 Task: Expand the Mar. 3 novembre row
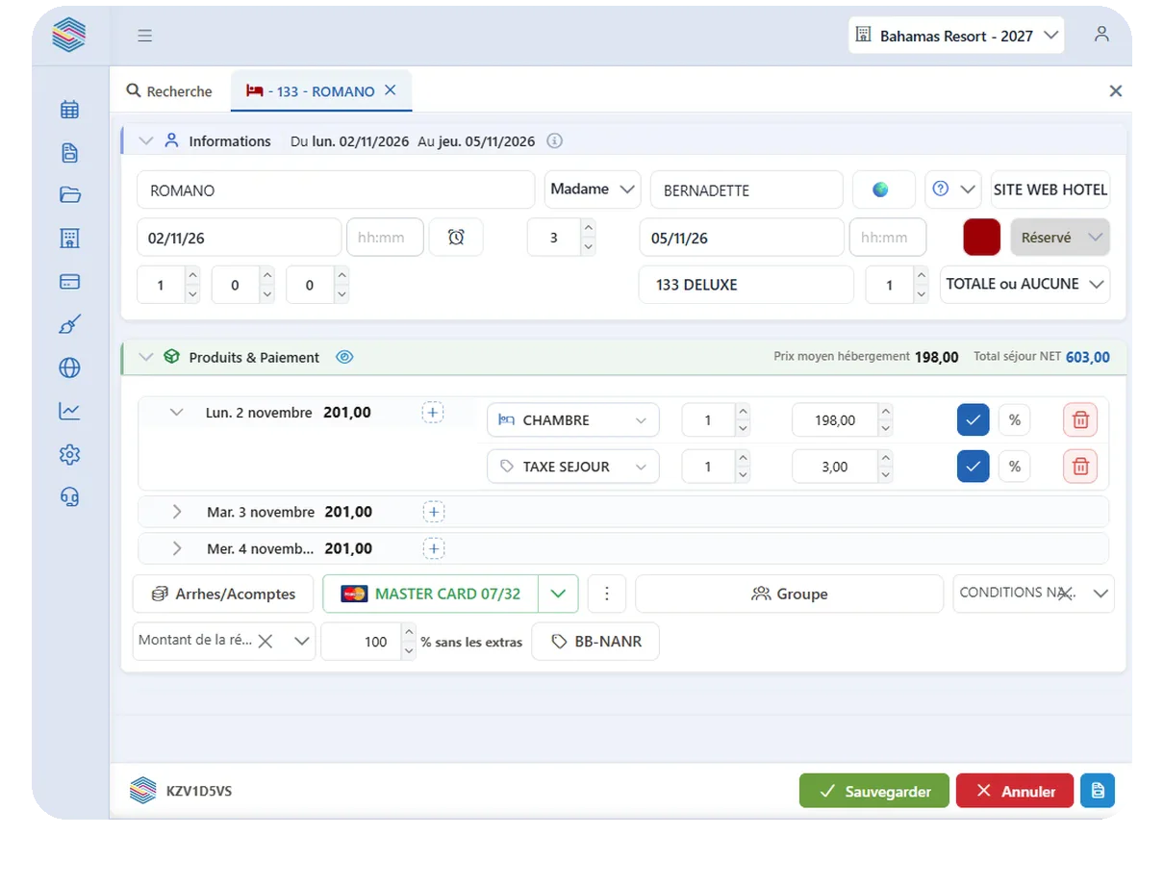[177, 512]
